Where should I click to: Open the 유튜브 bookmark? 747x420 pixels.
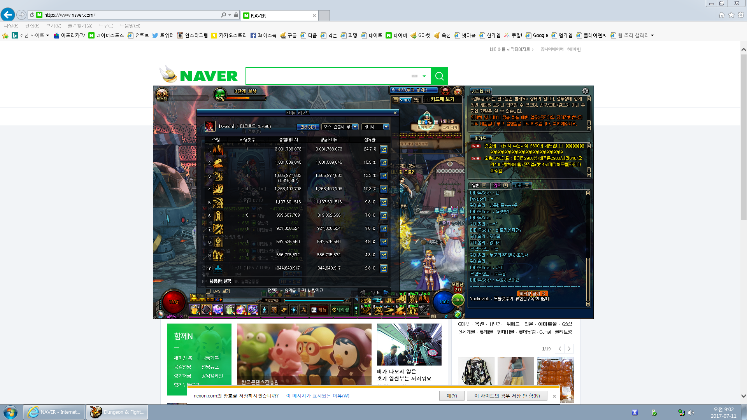coord(139,35)
